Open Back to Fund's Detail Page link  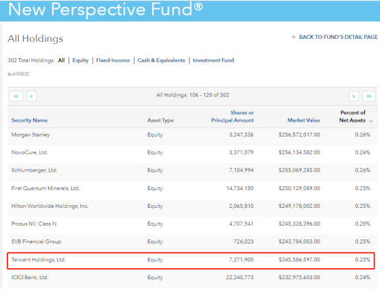click(338, 37)
